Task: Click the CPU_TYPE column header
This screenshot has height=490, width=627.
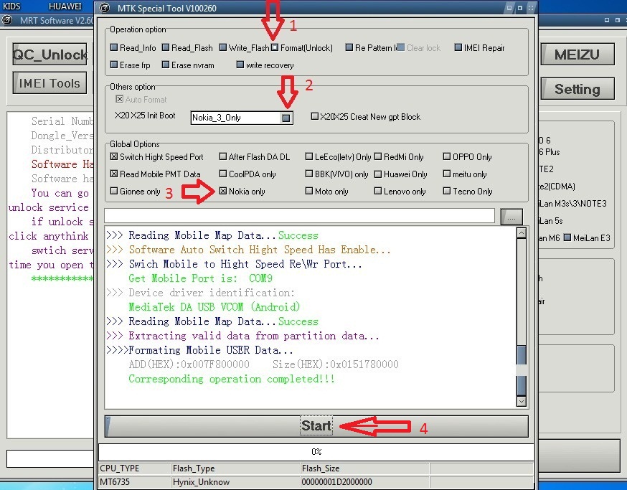Action: (135, 468)
